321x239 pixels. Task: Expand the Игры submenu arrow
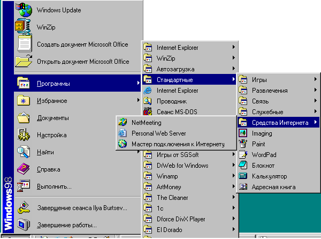[x=316, y=80]
